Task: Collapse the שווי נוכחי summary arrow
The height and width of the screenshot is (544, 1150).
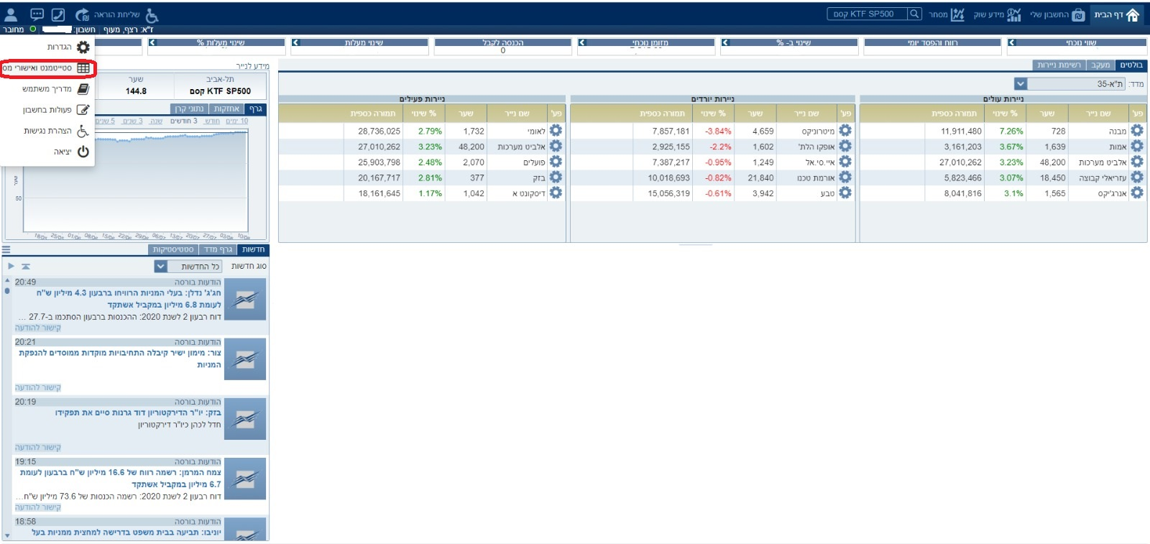Action: 1013,43
